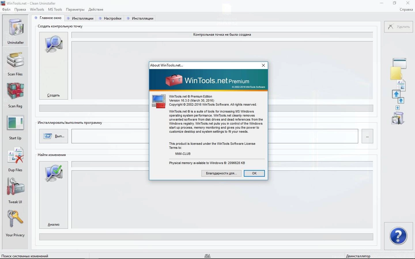The width and height of the screenshot is (415, 259).
Task: Restore down the WinTools.net window
Action: pyautogui.click(x=395, y=3)
